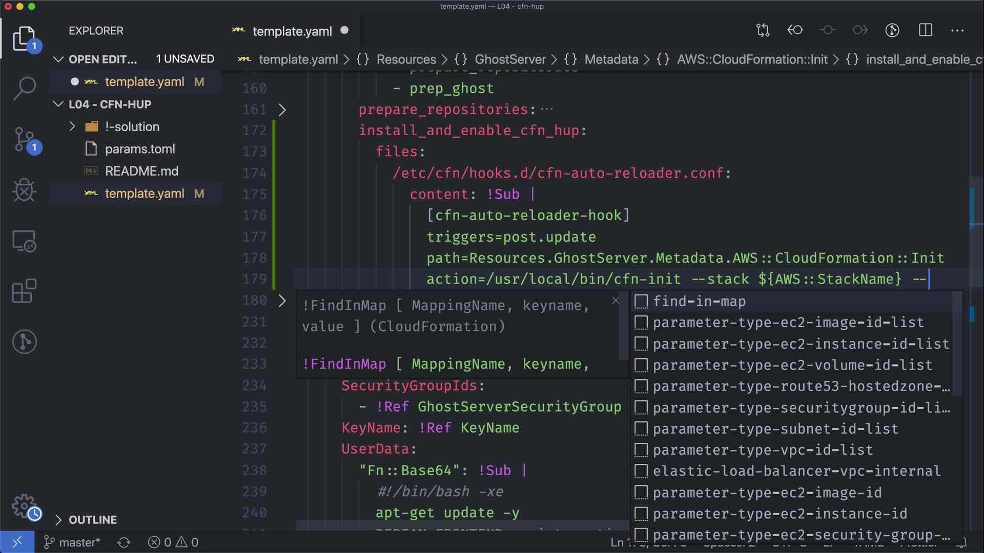Select the template.yaml editor tab
Screen dimensions: 984x553
pos(292,31)
